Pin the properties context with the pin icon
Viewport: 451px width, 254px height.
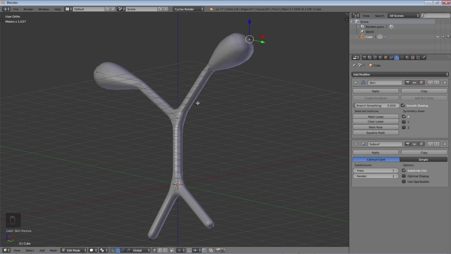[354, 65]
